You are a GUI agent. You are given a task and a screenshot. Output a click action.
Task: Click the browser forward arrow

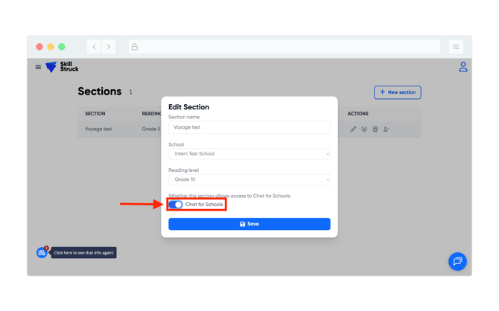(x=109, y=47)
